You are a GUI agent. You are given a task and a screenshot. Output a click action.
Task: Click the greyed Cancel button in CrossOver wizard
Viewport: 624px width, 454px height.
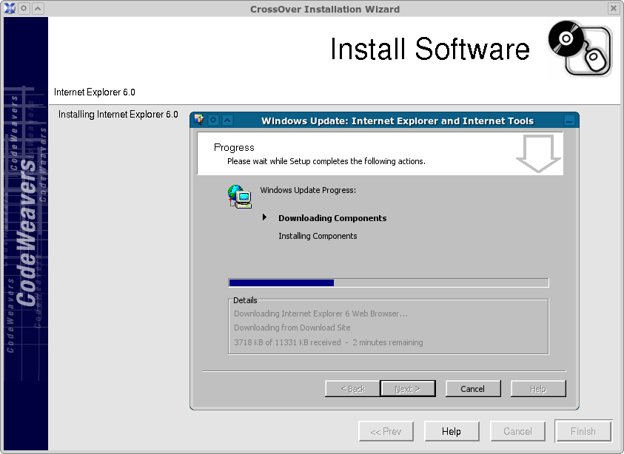[517, 431]
